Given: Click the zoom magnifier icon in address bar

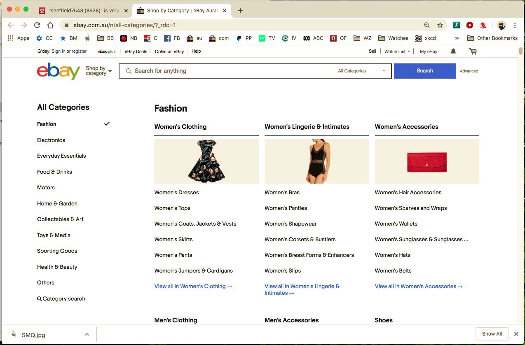Looking at the screenshot, I should click(427, 25).
